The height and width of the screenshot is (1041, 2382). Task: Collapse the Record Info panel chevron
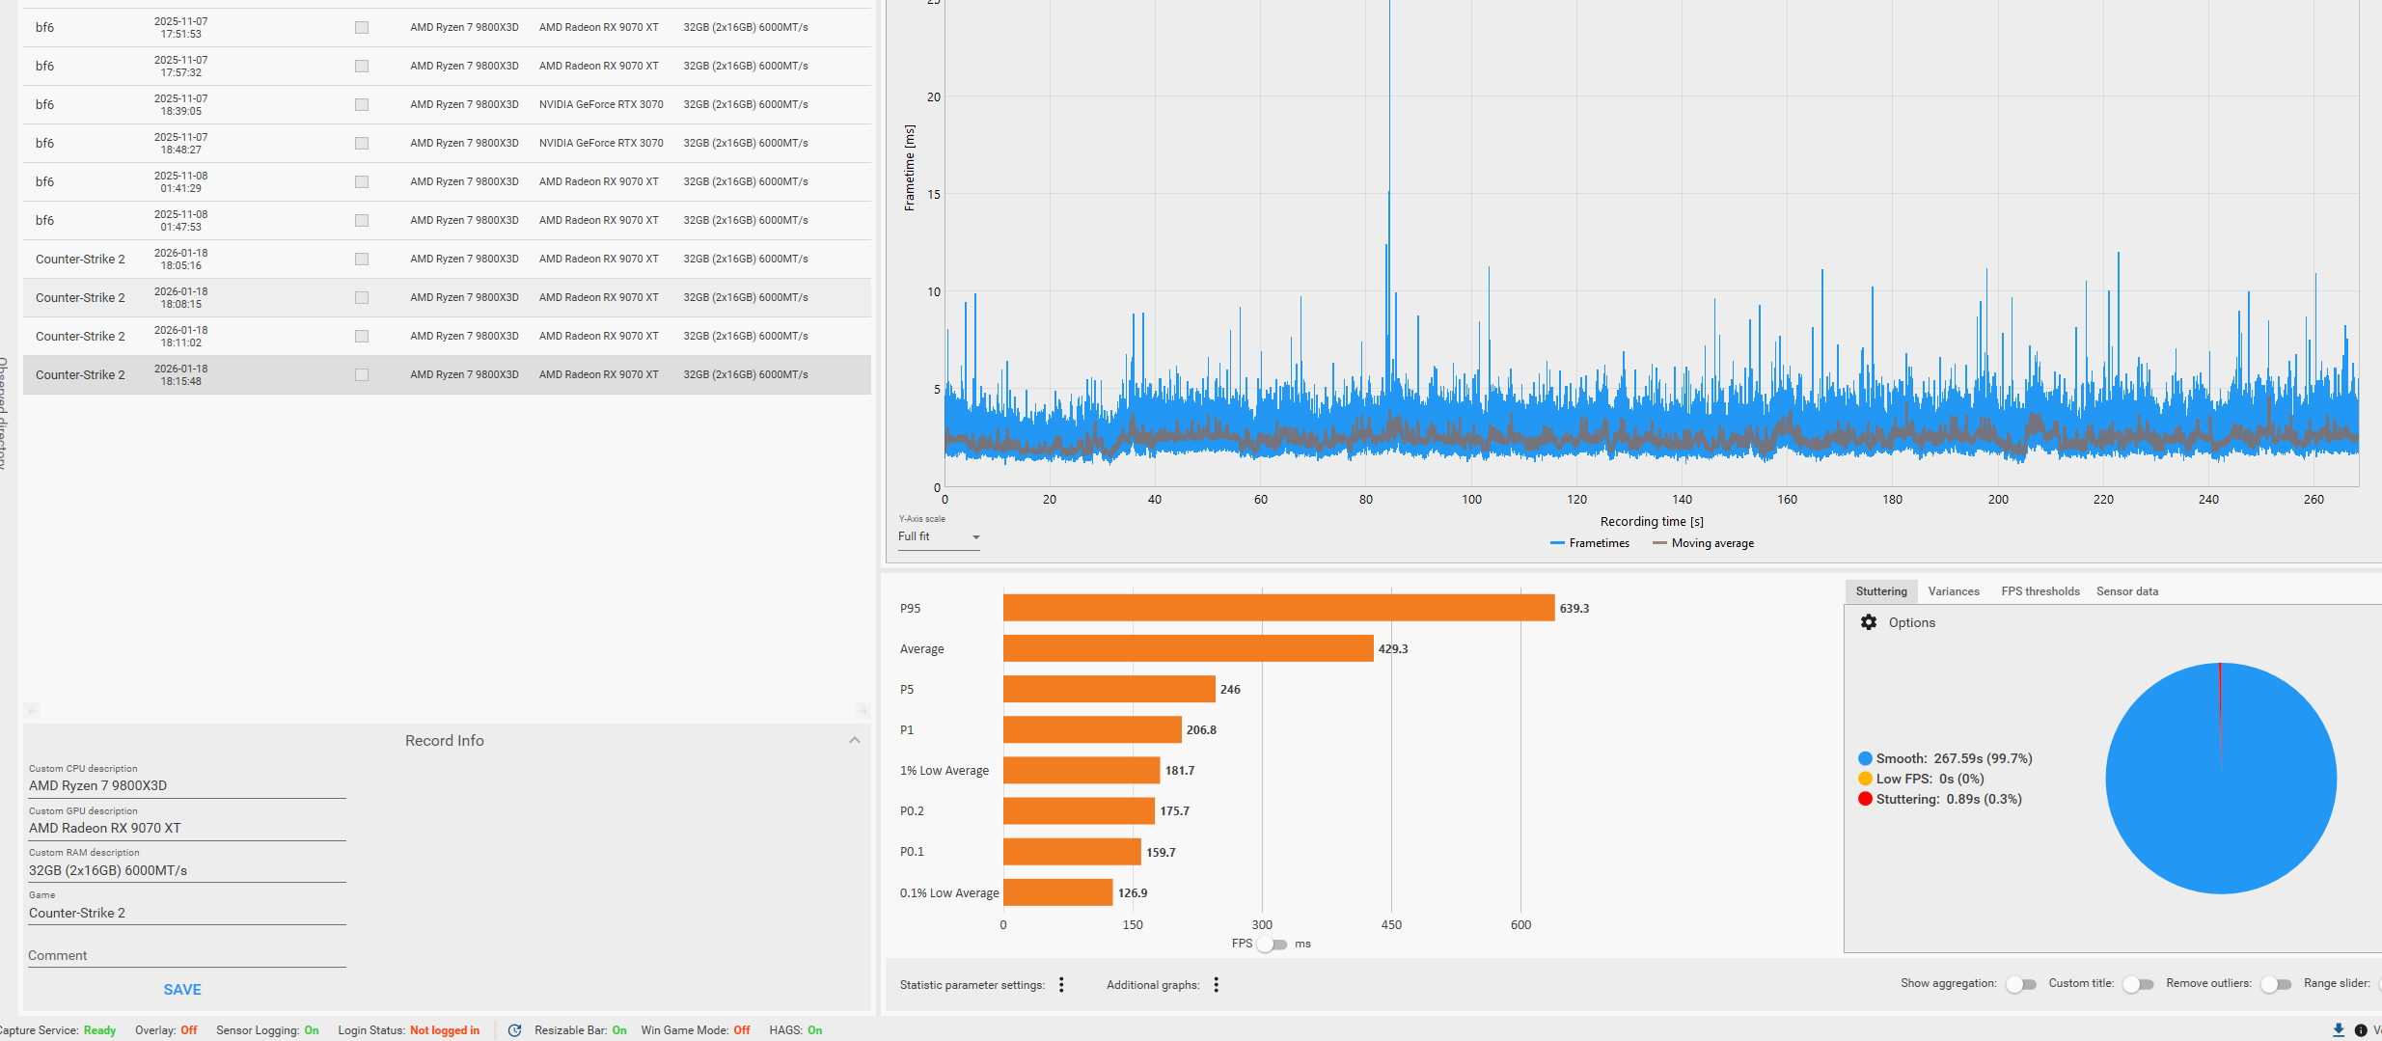click(854, 740)
